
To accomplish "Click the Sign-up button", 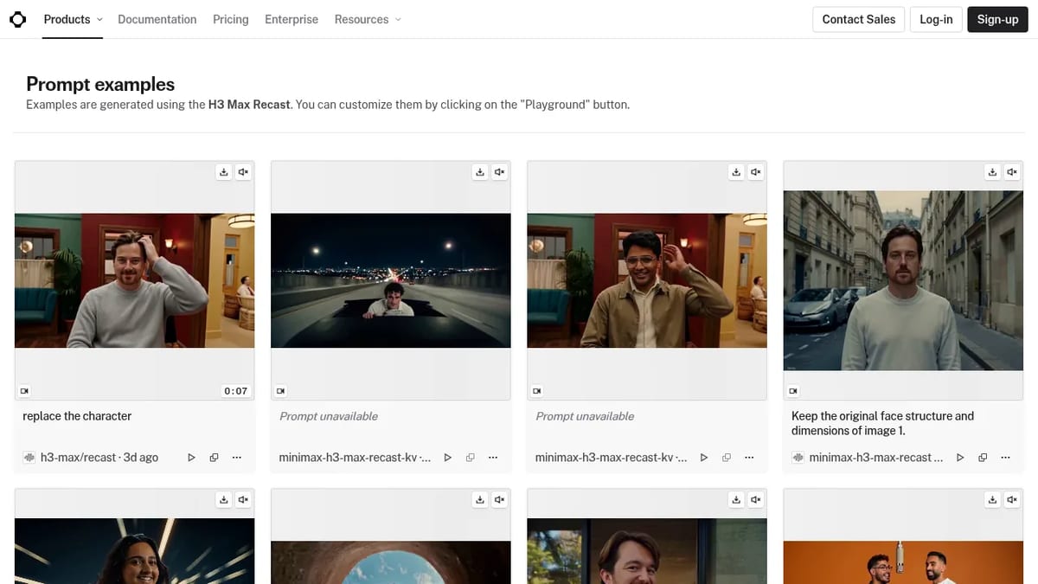I will pos(997,19).
